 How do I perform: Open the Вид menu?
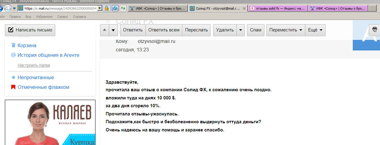tap(28, 17)
